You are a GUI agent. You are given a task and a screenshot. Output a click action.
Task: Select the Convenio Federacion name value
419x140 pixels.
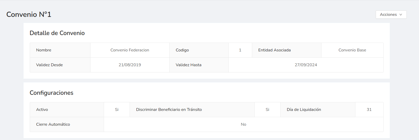[x=130, y=50]
